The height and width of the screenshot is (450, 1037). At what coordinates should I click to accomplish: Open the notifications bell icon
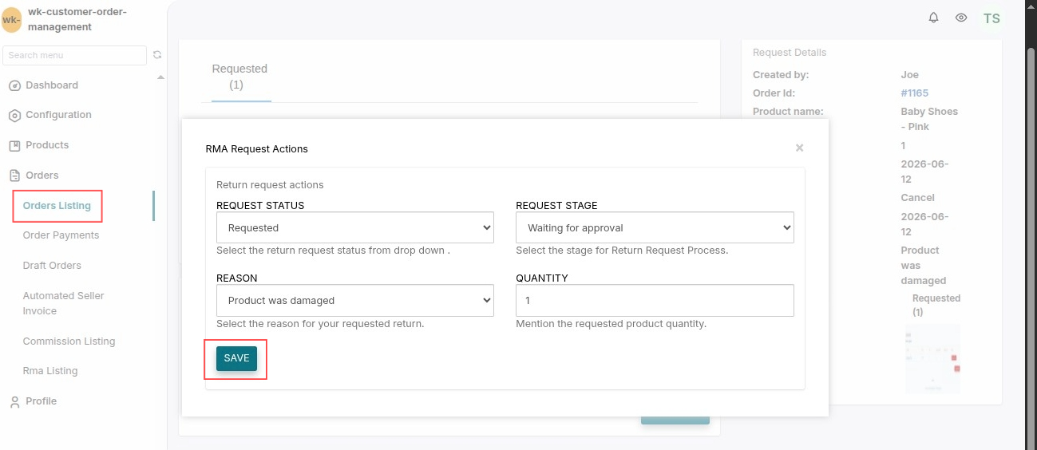click(933, 18)
